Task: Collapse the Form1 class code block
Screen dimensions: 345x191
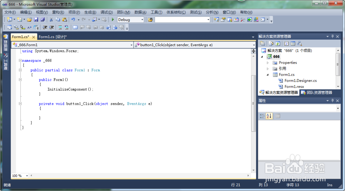Action: click(20, 70)
